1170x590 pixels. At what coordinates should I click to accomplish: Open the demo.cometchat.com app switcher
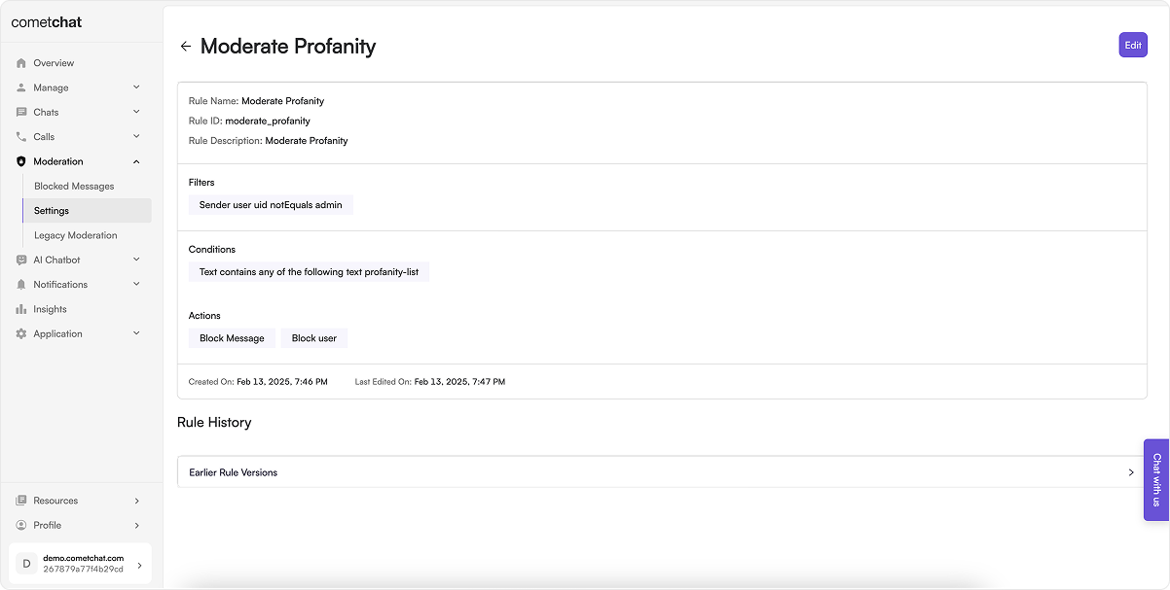coord(81,565)
